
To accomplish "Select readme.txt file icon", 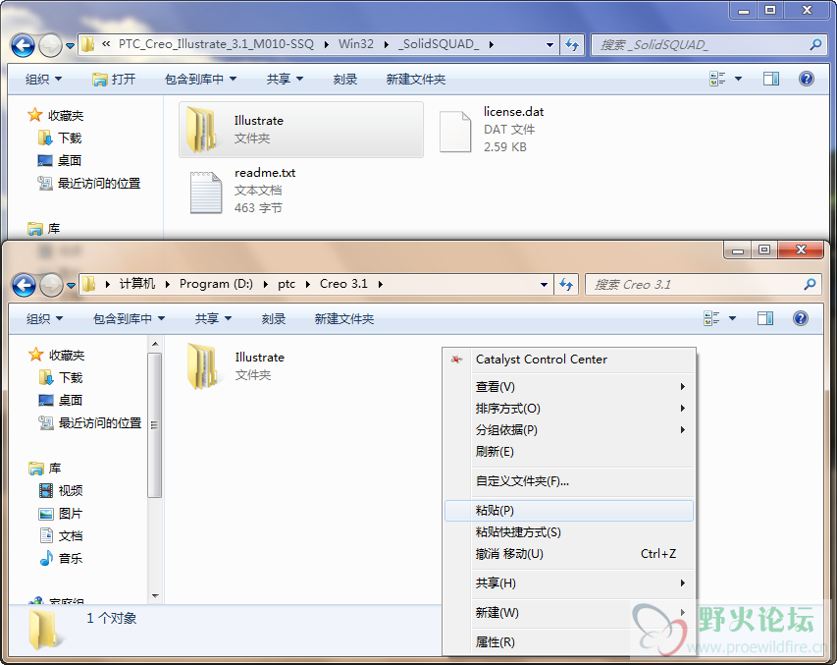I will click(206, 193).
